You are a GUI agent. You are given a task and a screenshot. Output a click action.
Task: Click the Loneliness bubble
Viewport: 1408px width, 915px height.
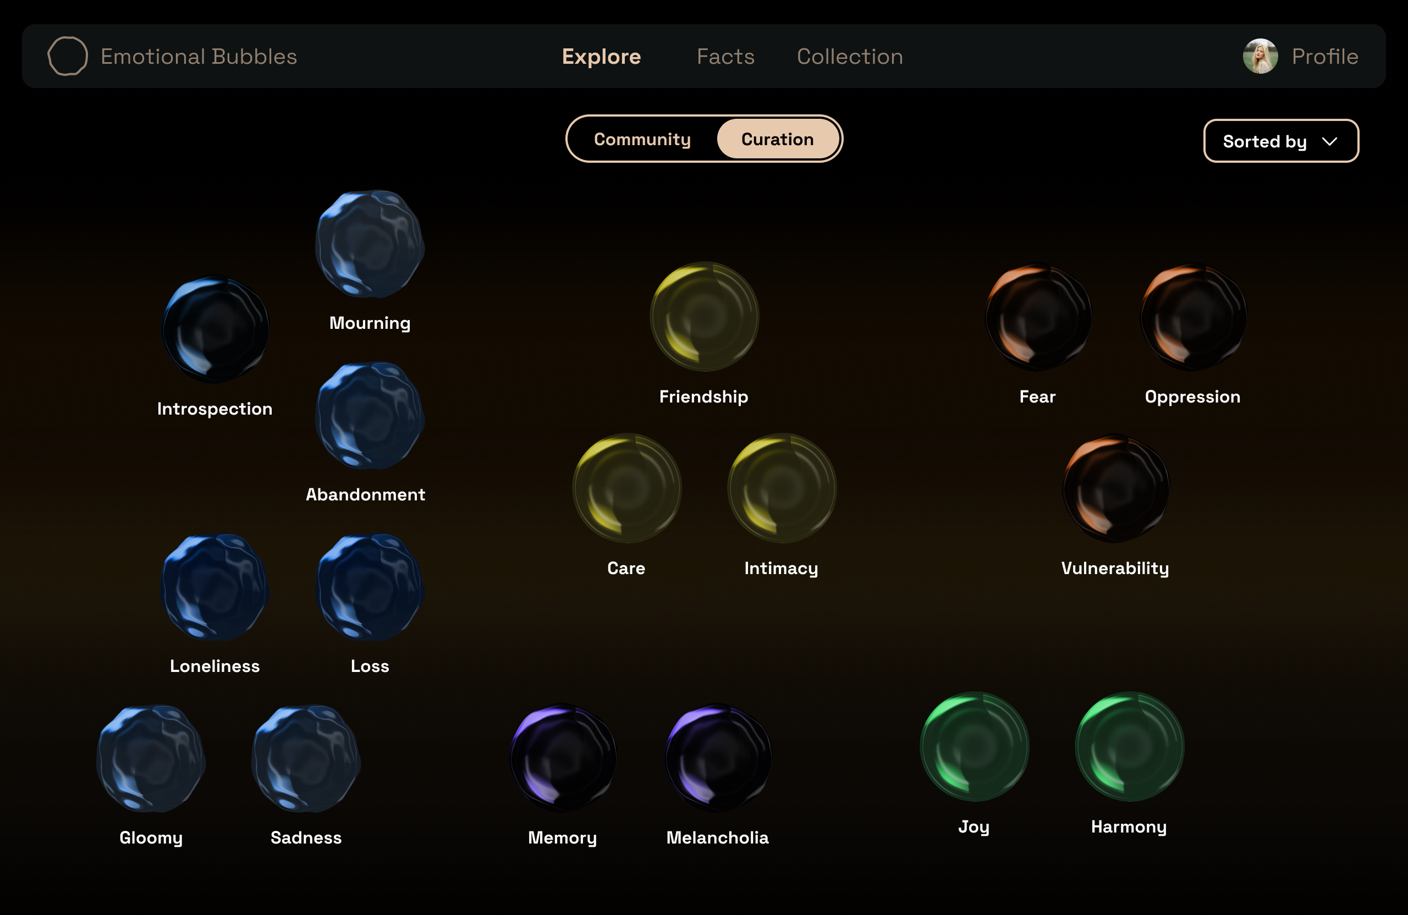(216, 587)
